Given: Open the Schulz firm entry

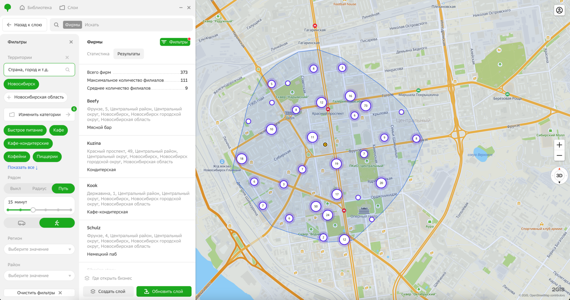Looking at the screenshot, I should click(137, 241).
